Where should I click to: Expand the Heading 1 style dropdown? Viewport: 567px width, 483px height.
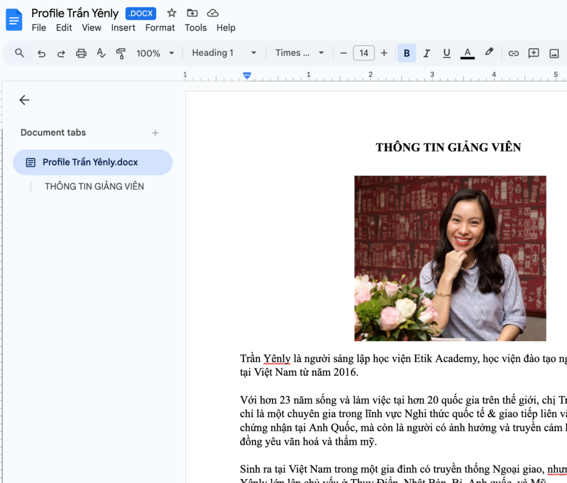click(224, 53)
